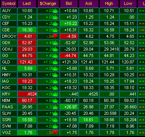Select the CEF symbol cell
This screenshot has height=137, width=145.
pos(9,23)
